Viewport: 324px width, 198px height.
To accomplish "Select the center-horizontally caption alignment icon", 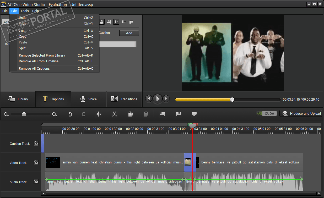I will (x=102, y=22).
